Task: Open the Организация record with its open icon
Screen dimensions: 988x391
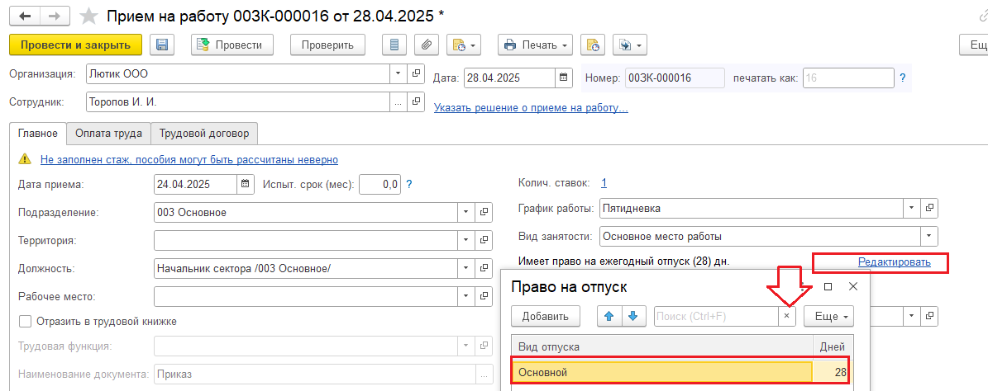Action: coord(416,73)
